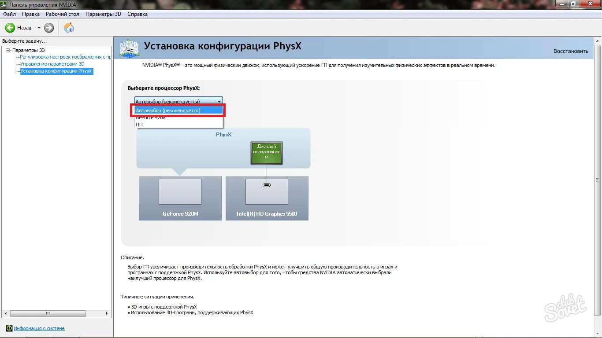The image size is (602, 338).
Task: Select Управление параметрами 3D tree item
Action: coord(52,64)
